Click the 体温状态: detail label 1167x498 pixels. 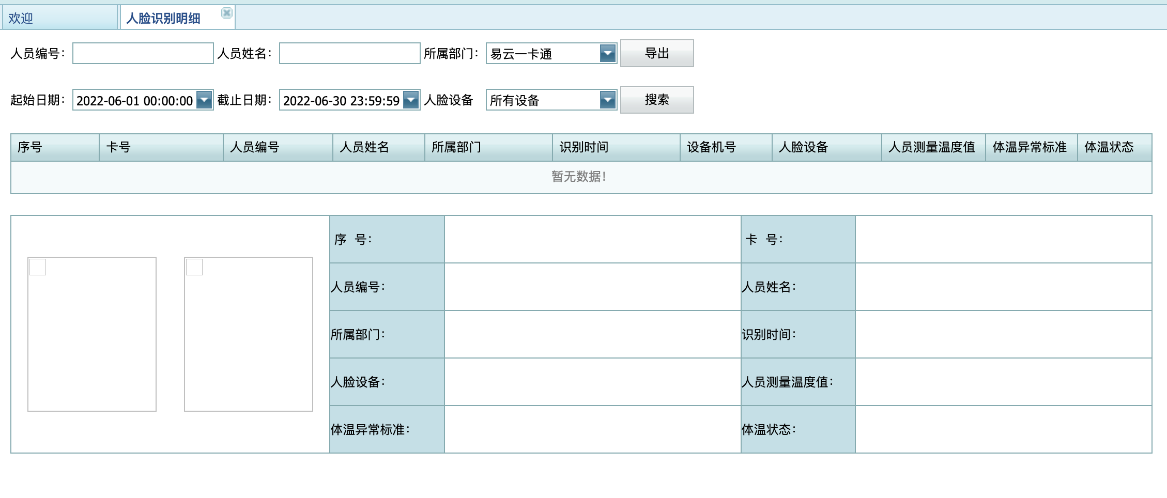[x=769, y=430]
